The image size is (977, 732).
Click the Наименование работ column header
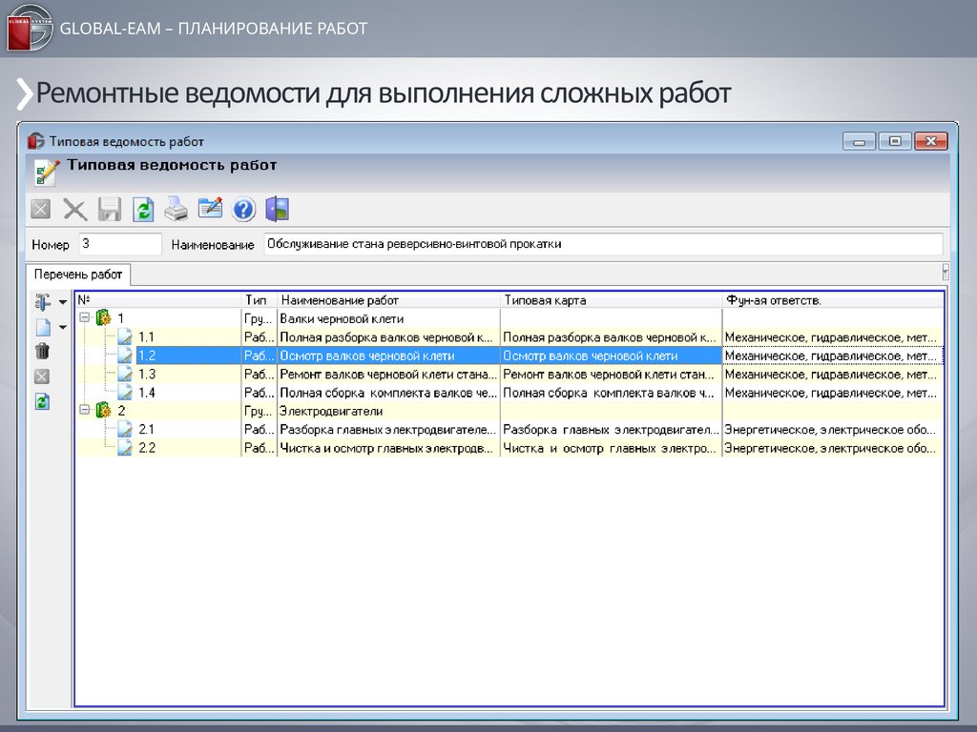pos(388,300)
